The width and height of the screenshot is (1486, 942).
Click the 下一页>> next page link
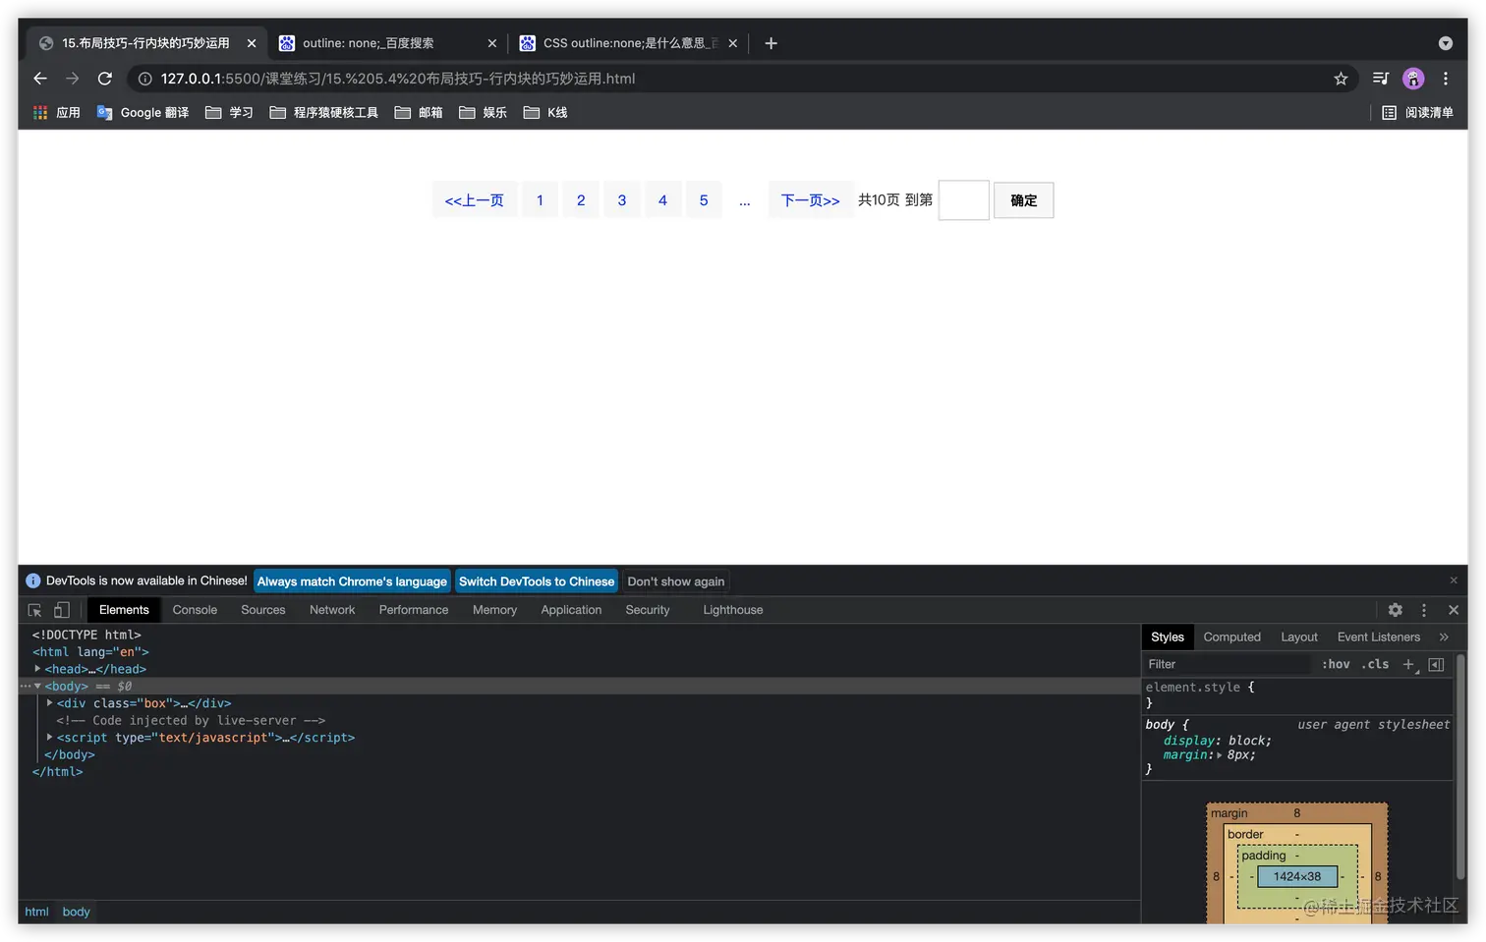coord(811,200)
